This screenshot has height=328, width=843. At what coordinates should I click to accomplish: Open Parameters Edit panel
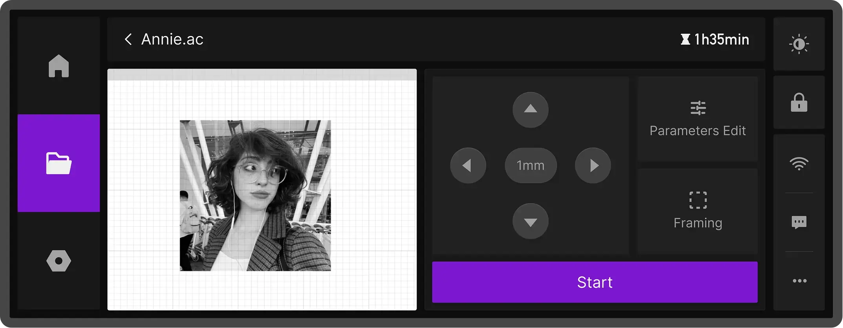click(x=698, y=119)
